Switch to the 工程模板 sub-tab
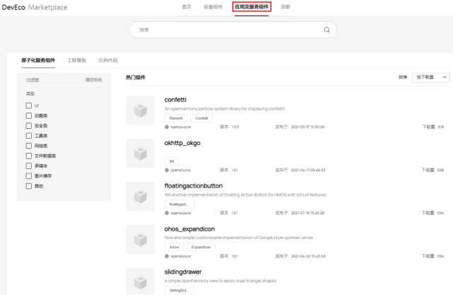This screenshot has height=295, width=453. click(77, 60)
